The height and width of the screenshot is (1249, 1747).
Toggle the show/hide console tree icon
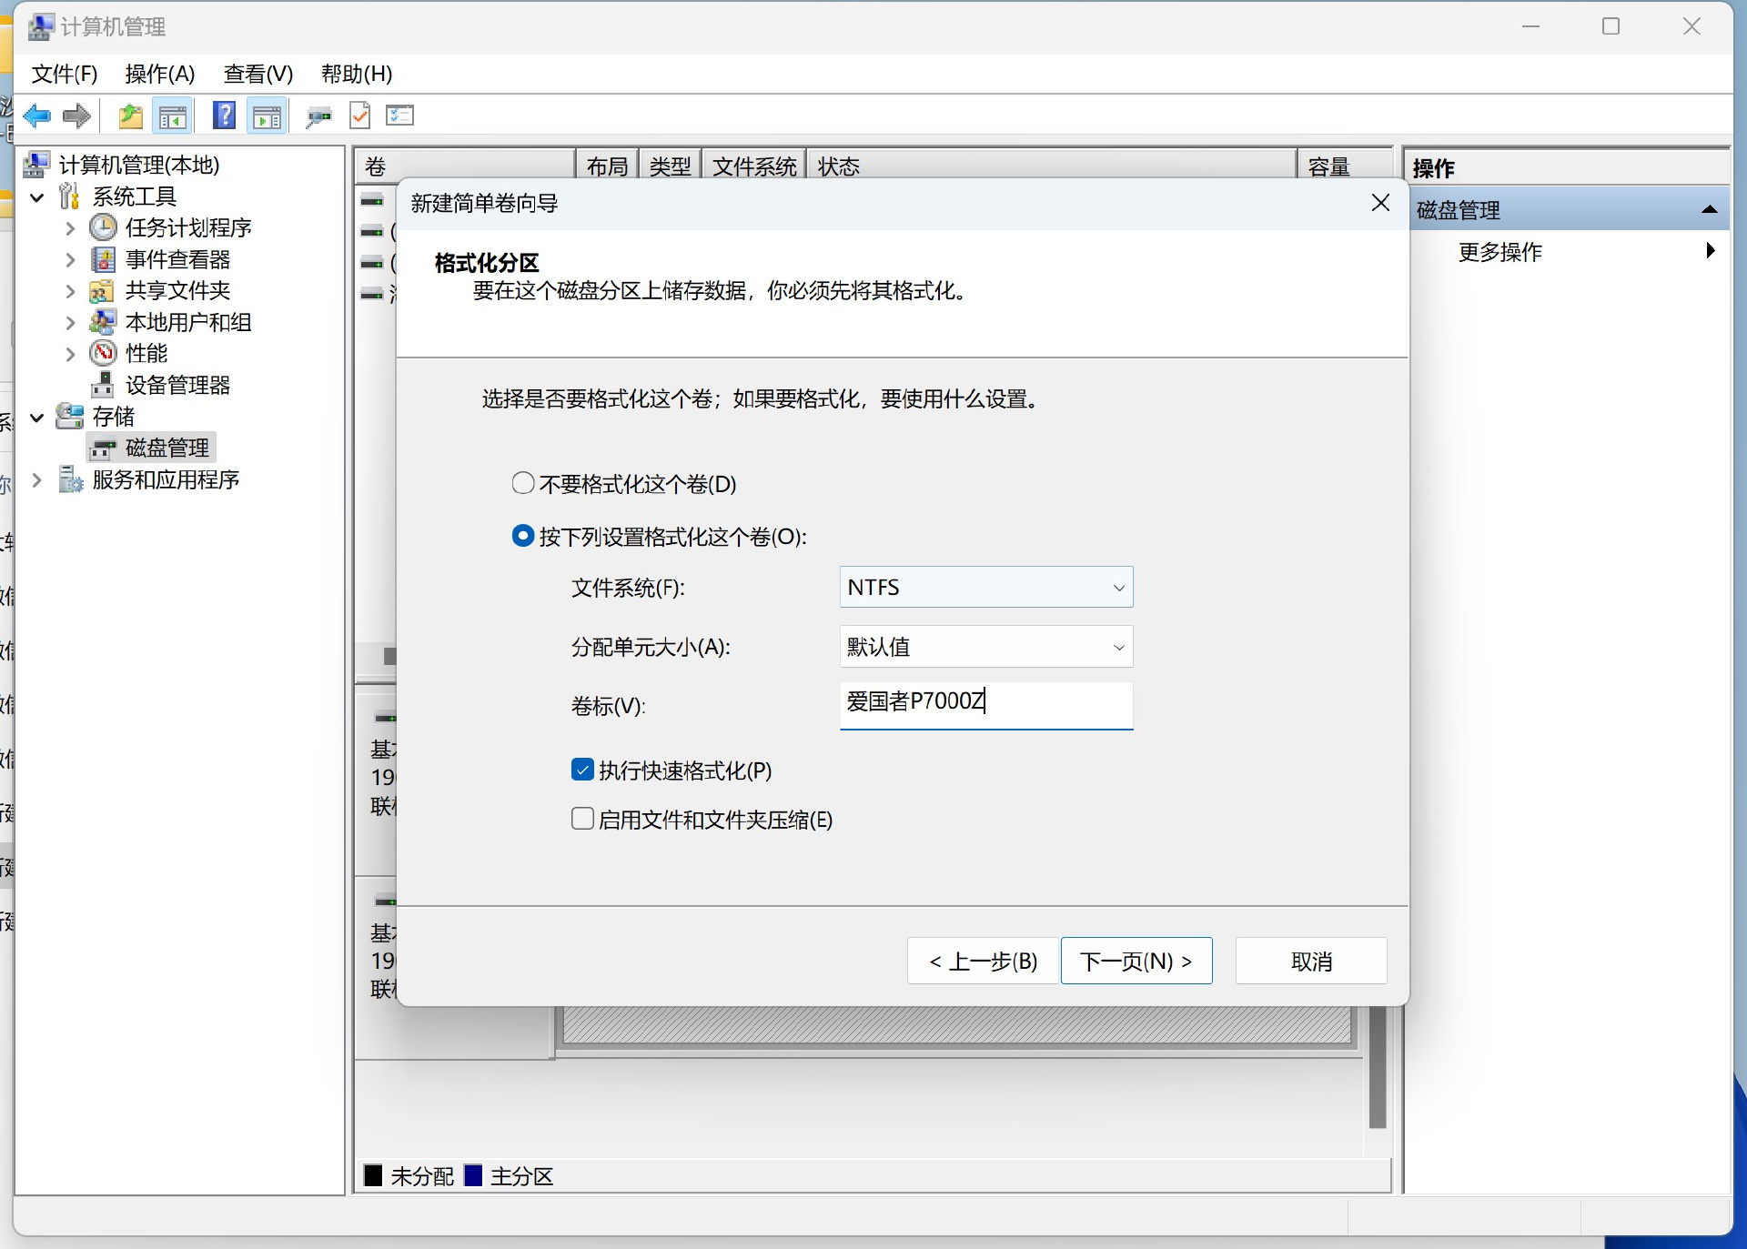pyautogui.click(x=172, y=116)
